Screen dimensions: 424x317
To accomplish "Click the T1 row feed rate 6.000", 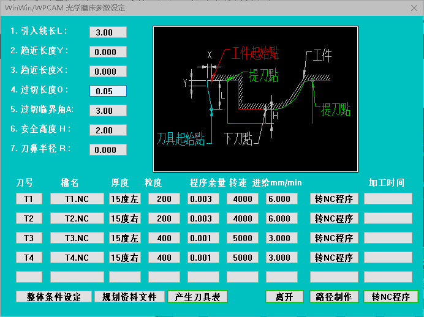I will 282,199.
